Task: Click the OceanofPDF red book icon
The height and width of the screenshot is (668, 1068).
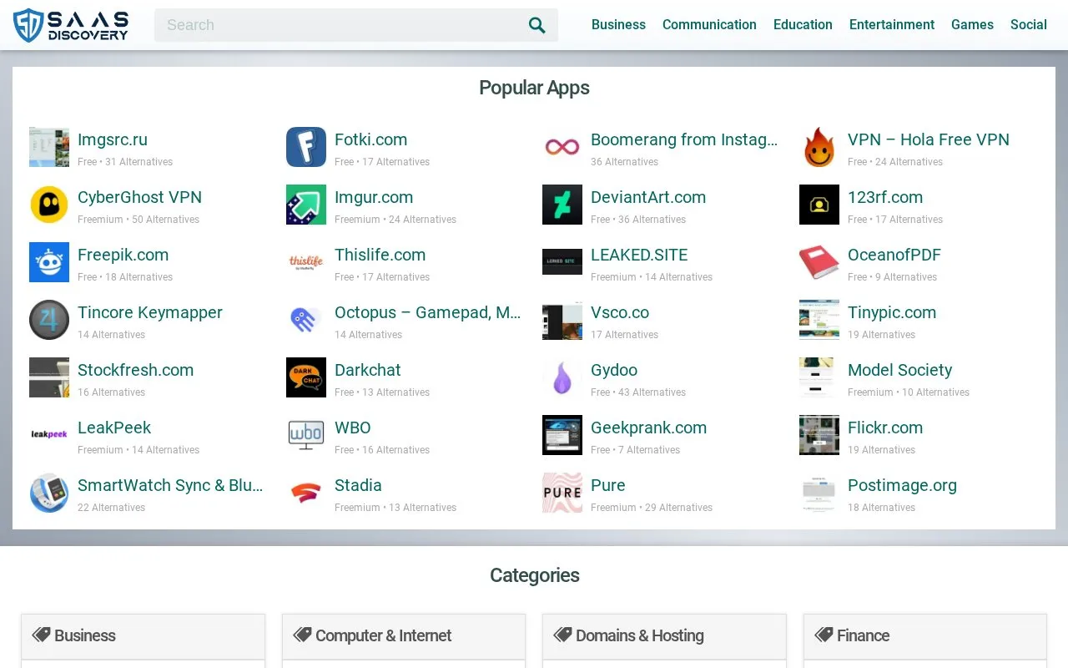Action: click(x=819, y=262)
